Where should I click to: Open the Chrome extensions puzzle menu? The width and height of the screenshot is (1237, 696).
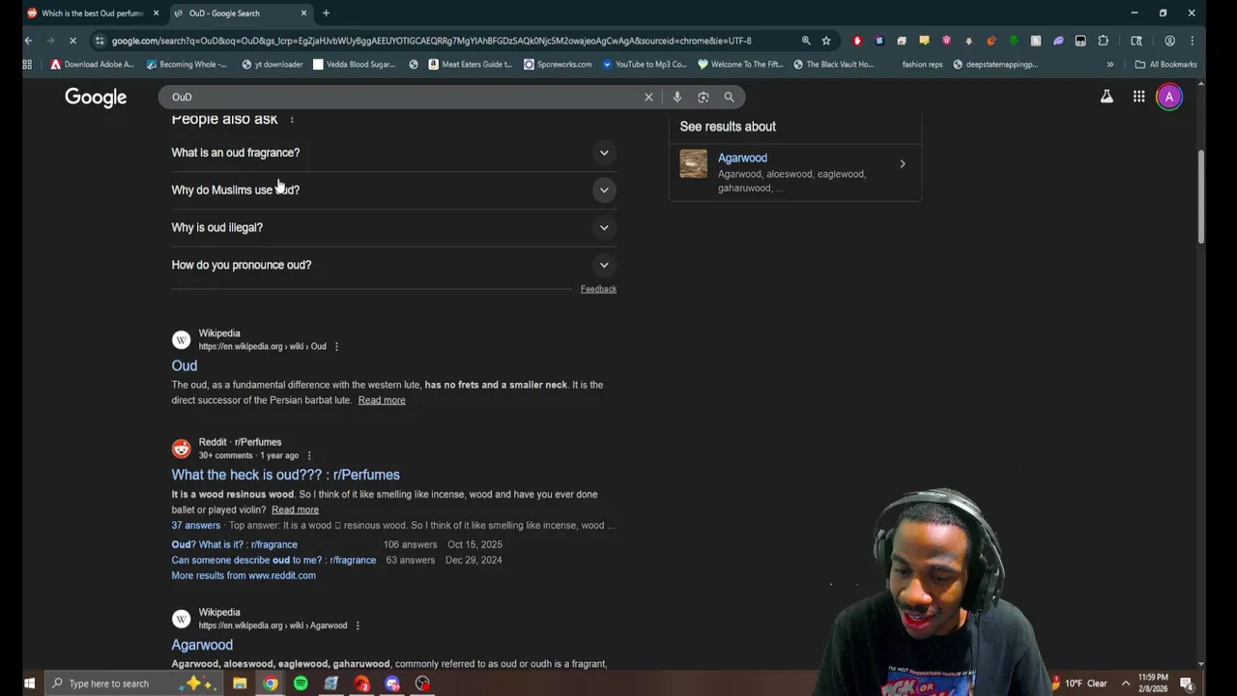coord(1103,41)
